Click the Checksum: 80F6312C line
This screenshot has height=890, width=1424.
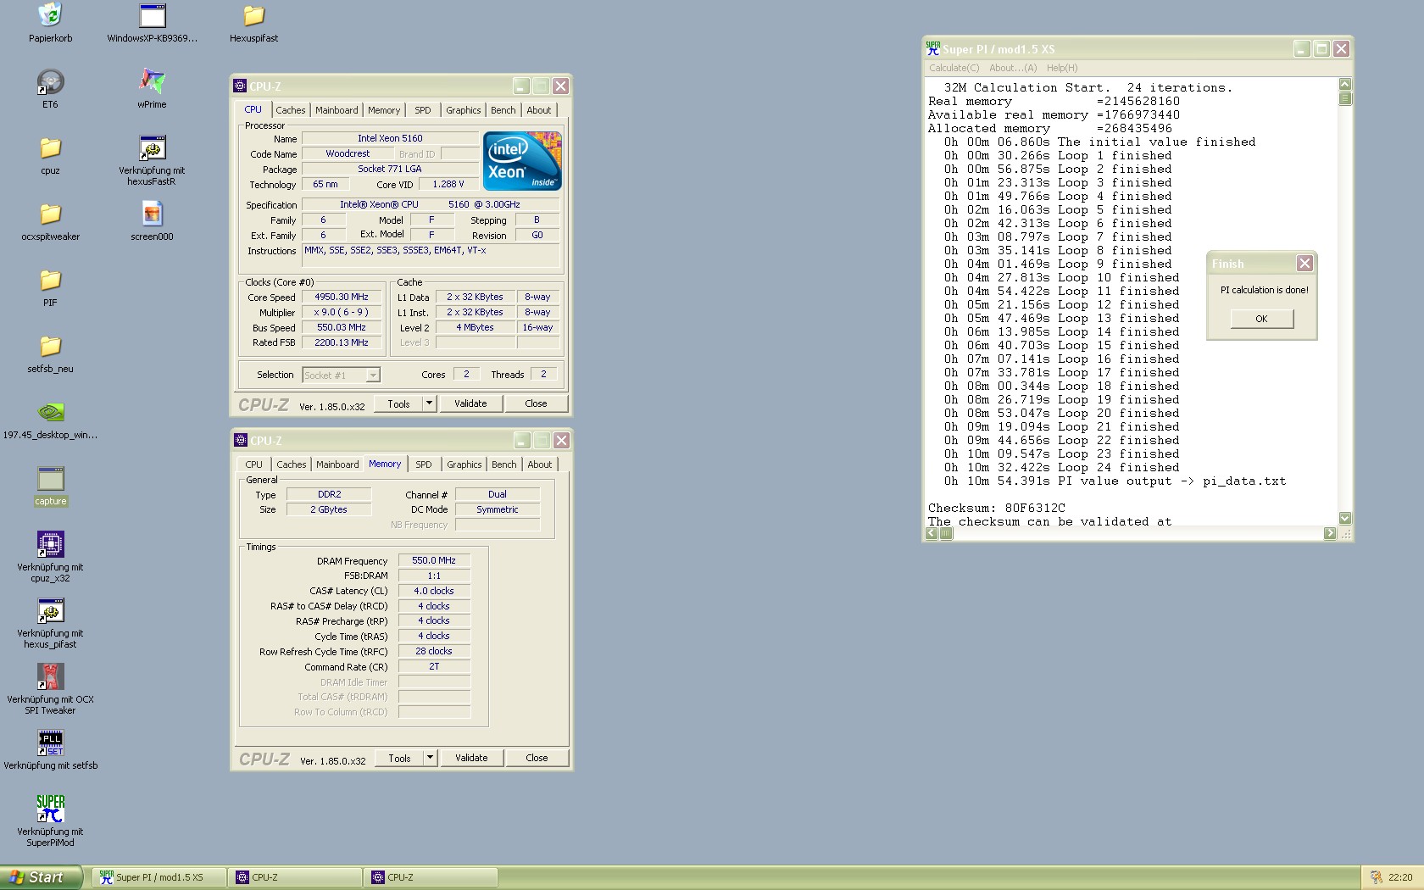[997, 508]
